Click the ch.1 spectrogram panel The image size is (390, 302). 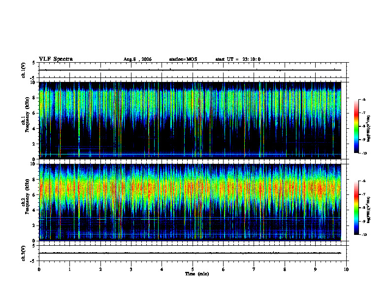tap(190, 120)
